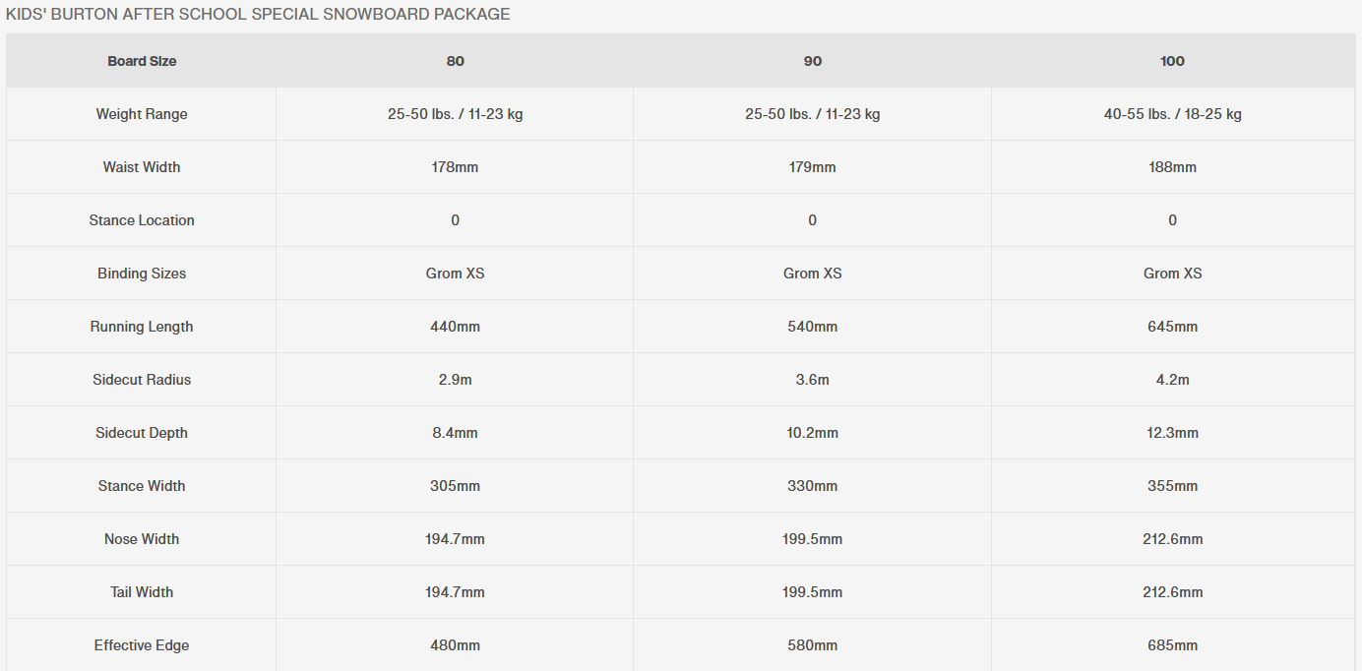Click the 40-55 lbs. weight range cell
1362x671 pixels.
(1172, 114)
